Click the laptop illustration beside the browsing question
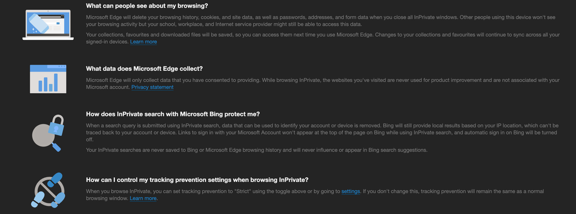Viewport: 576px width, 214px height. 48,25
